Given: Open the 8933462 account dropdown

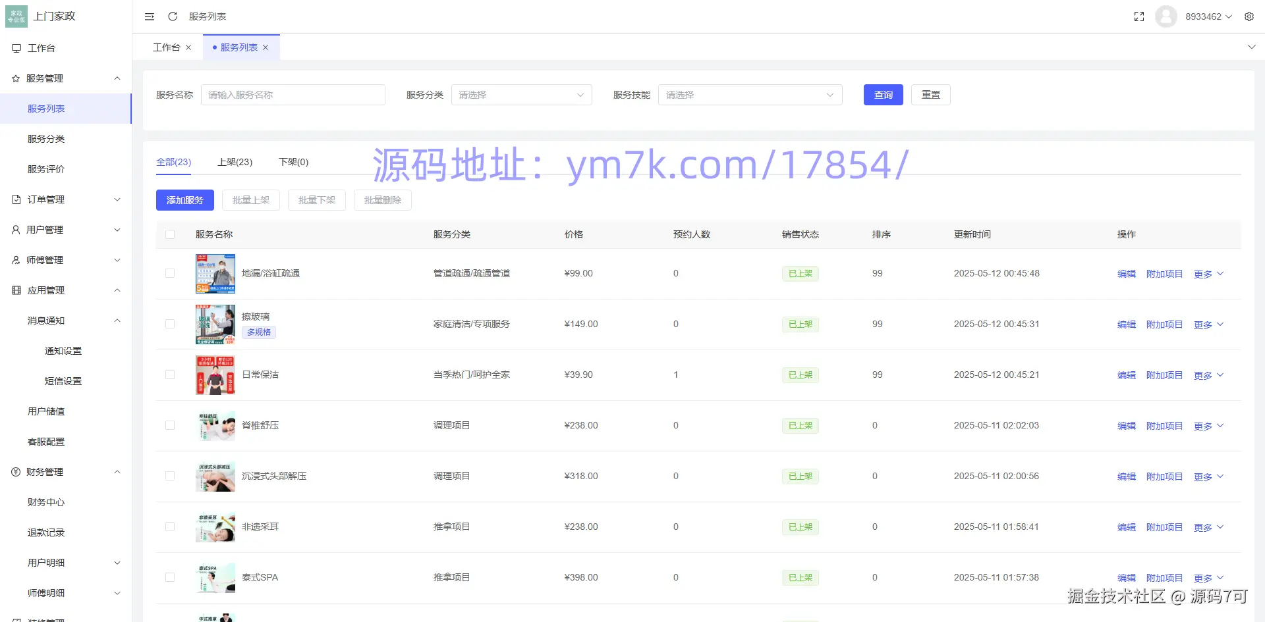Looking at the screenshot, I should coord(1208,16).
